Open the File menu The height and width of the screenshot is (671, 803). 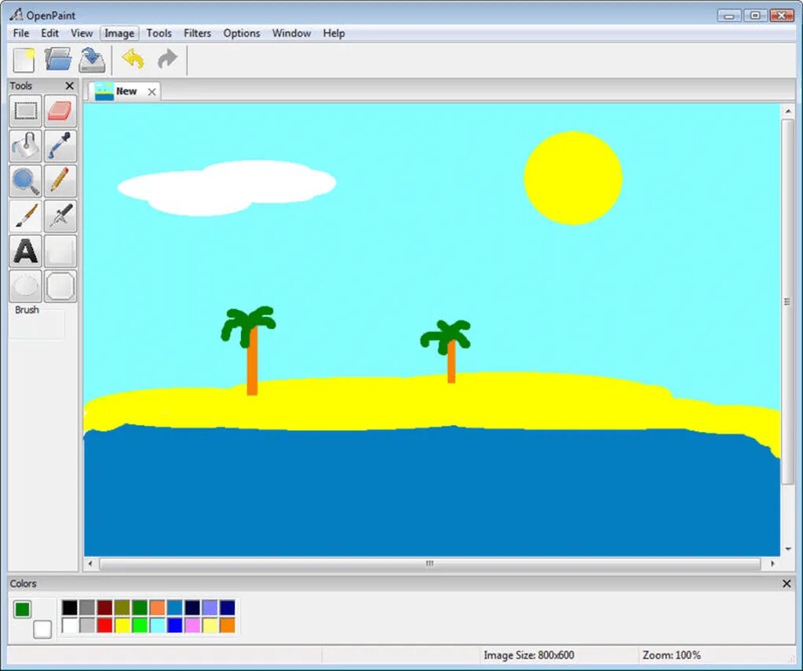tap(21, 33)
